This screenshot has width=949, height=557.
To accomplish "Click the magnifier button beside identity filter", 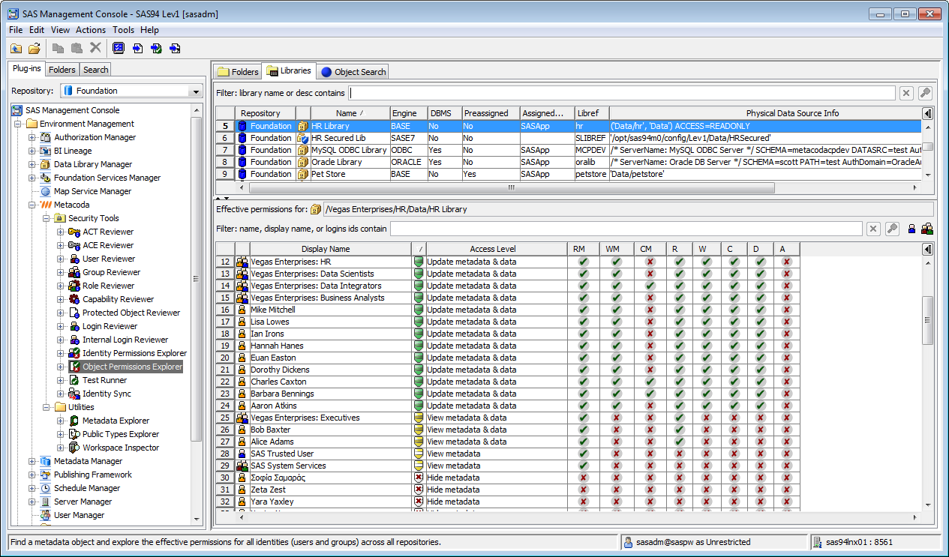I will (x=892, y=229).
